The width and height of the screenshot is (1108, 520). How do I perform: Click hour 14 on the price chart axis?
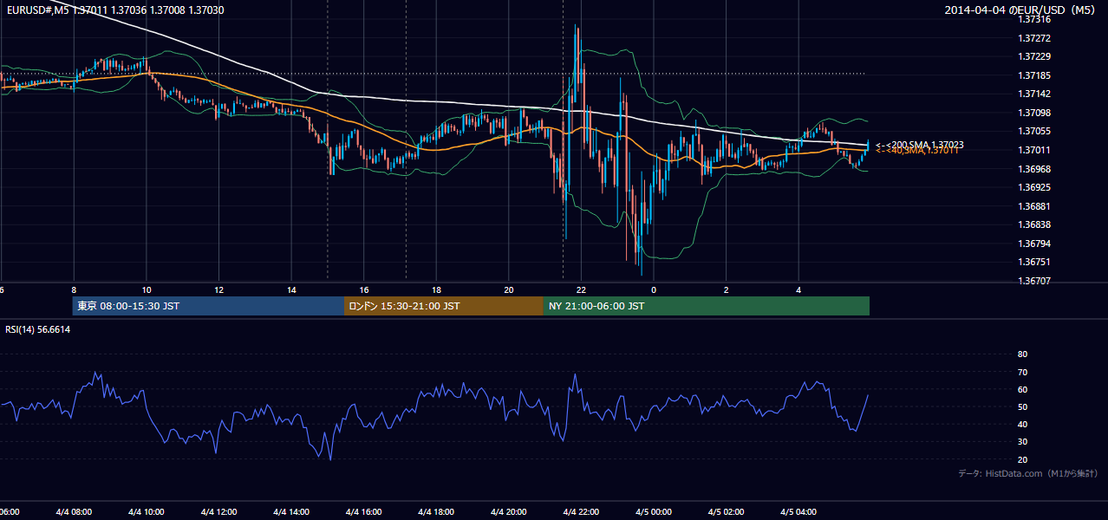(x=291, y=290)
